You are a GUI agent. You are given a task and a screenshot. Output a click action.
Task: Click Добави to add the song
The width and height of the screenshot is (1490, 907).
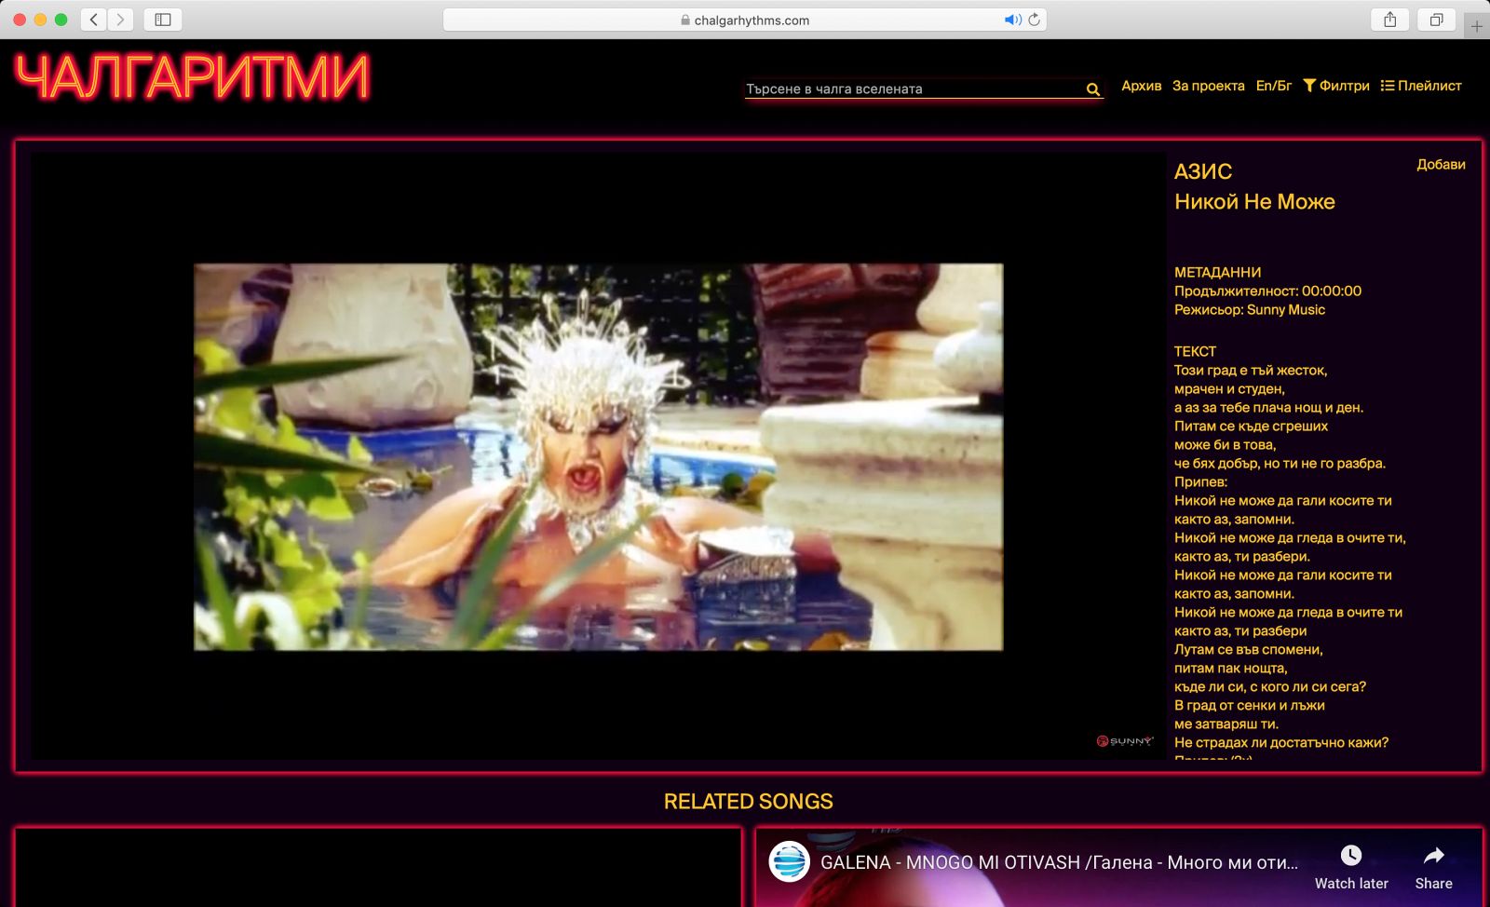pyautogui.click(x=1441, y=164)
